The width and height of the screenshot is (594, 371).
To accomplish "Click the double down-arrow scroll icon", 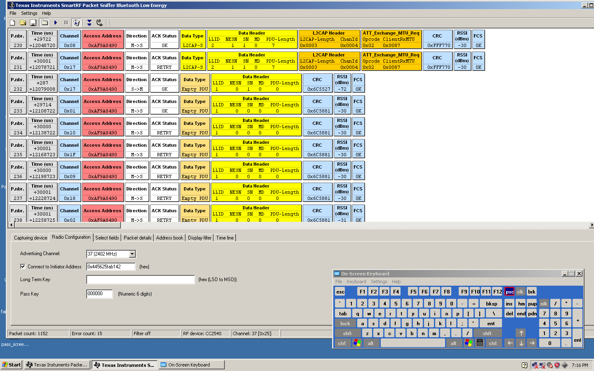I will click(89, 23).
